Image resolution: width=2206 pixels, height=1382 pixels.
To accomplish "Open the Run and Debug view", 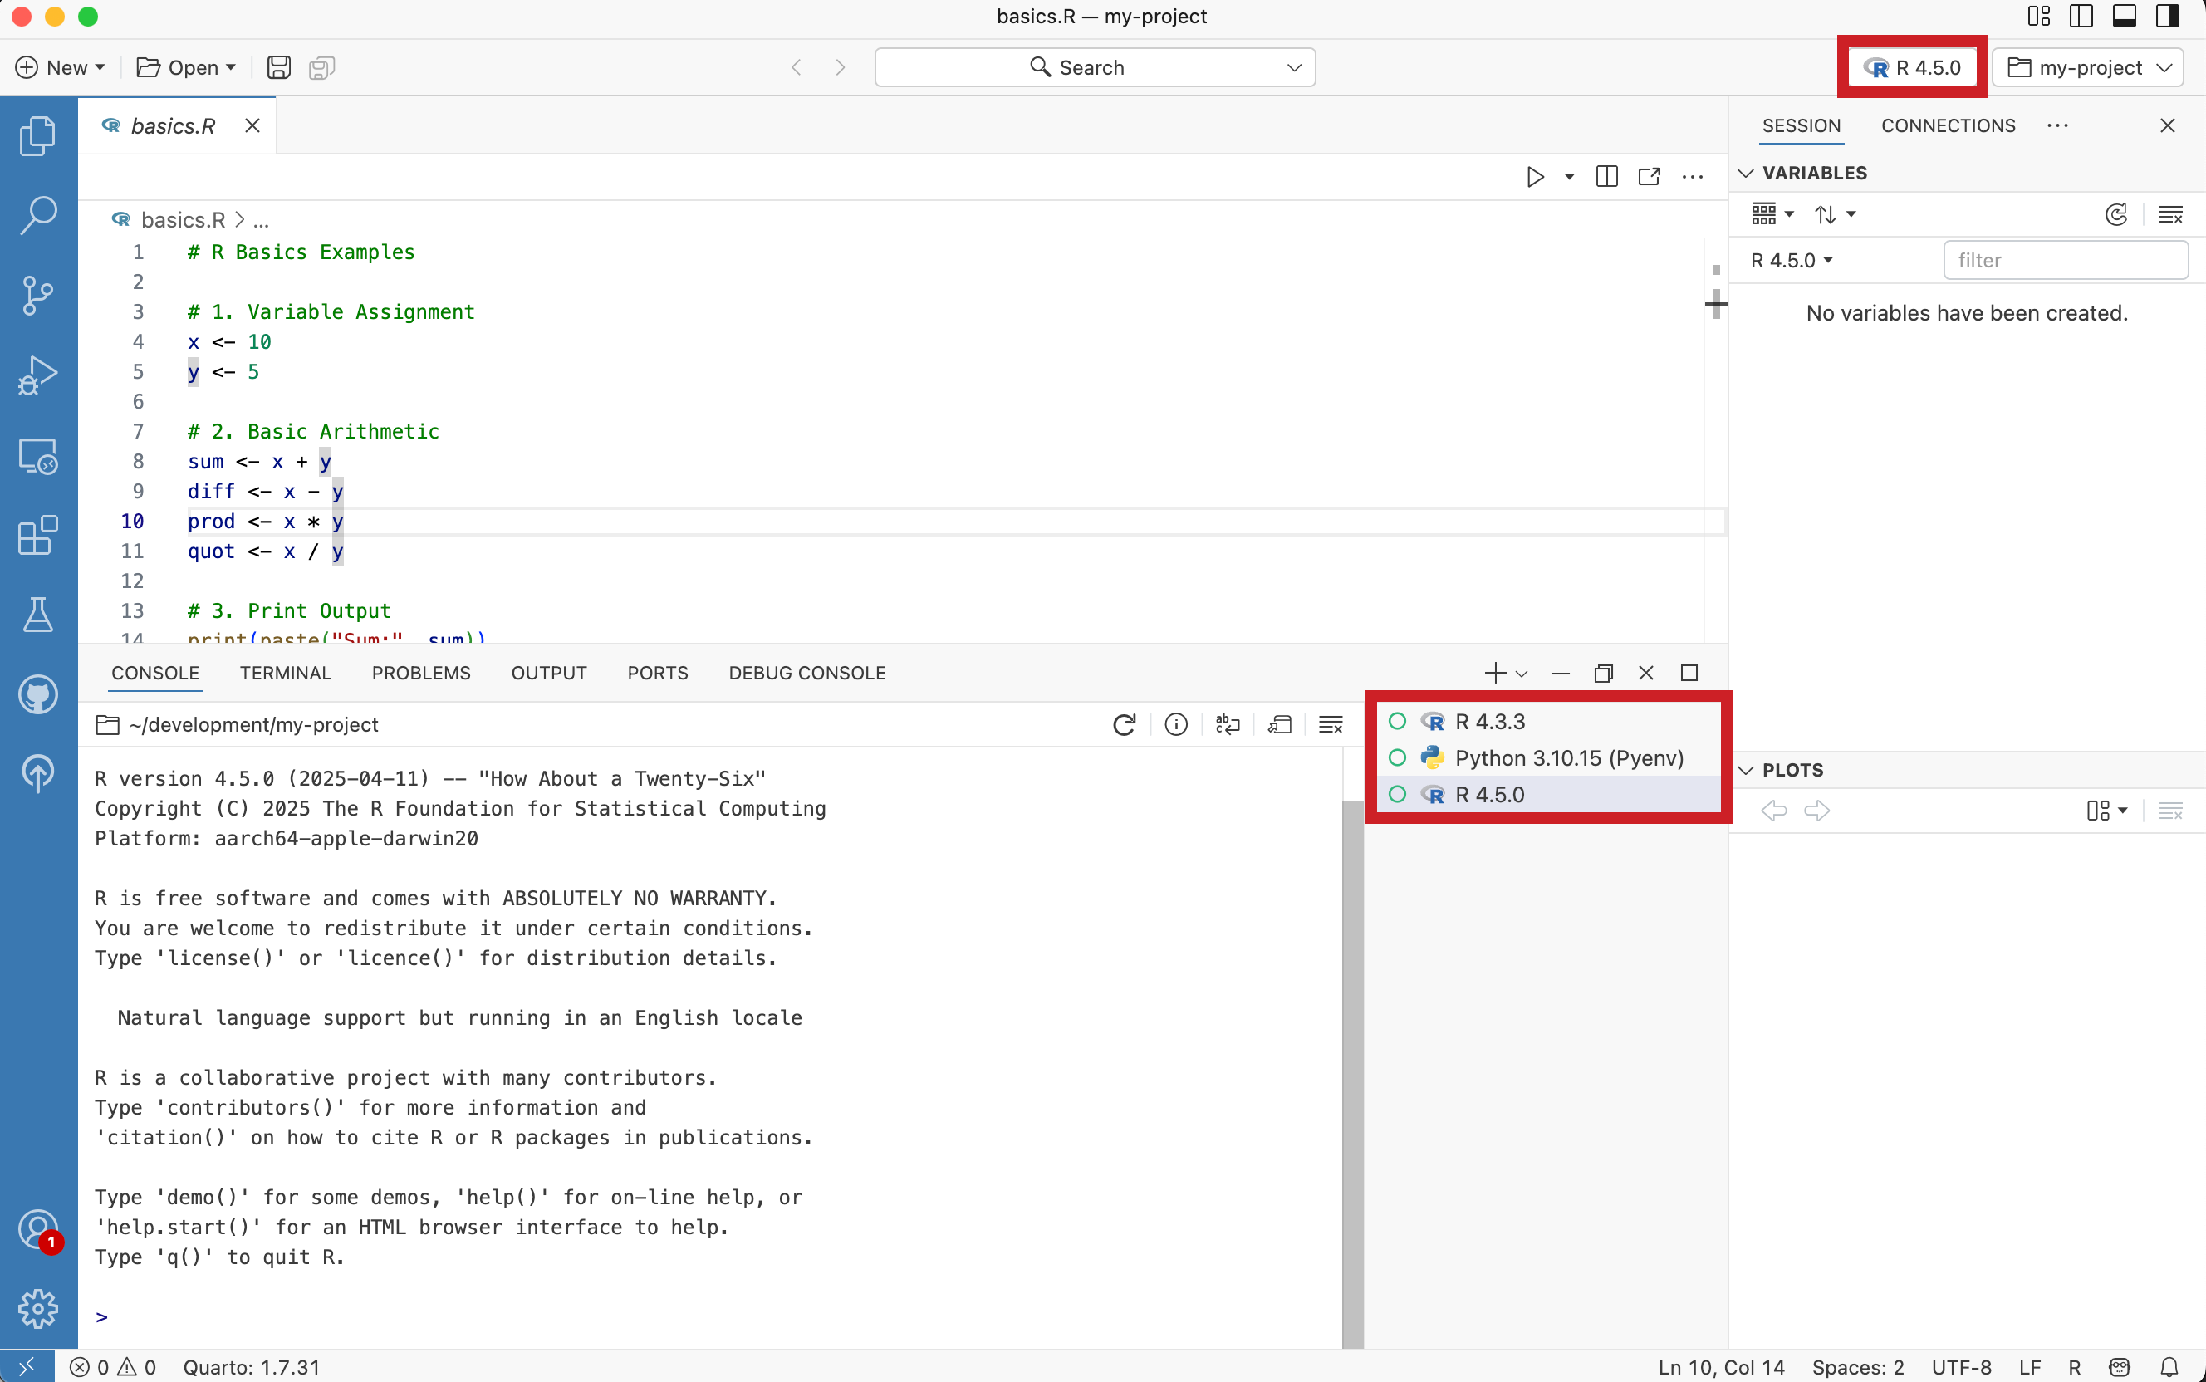I will click(x=37, y=375).
